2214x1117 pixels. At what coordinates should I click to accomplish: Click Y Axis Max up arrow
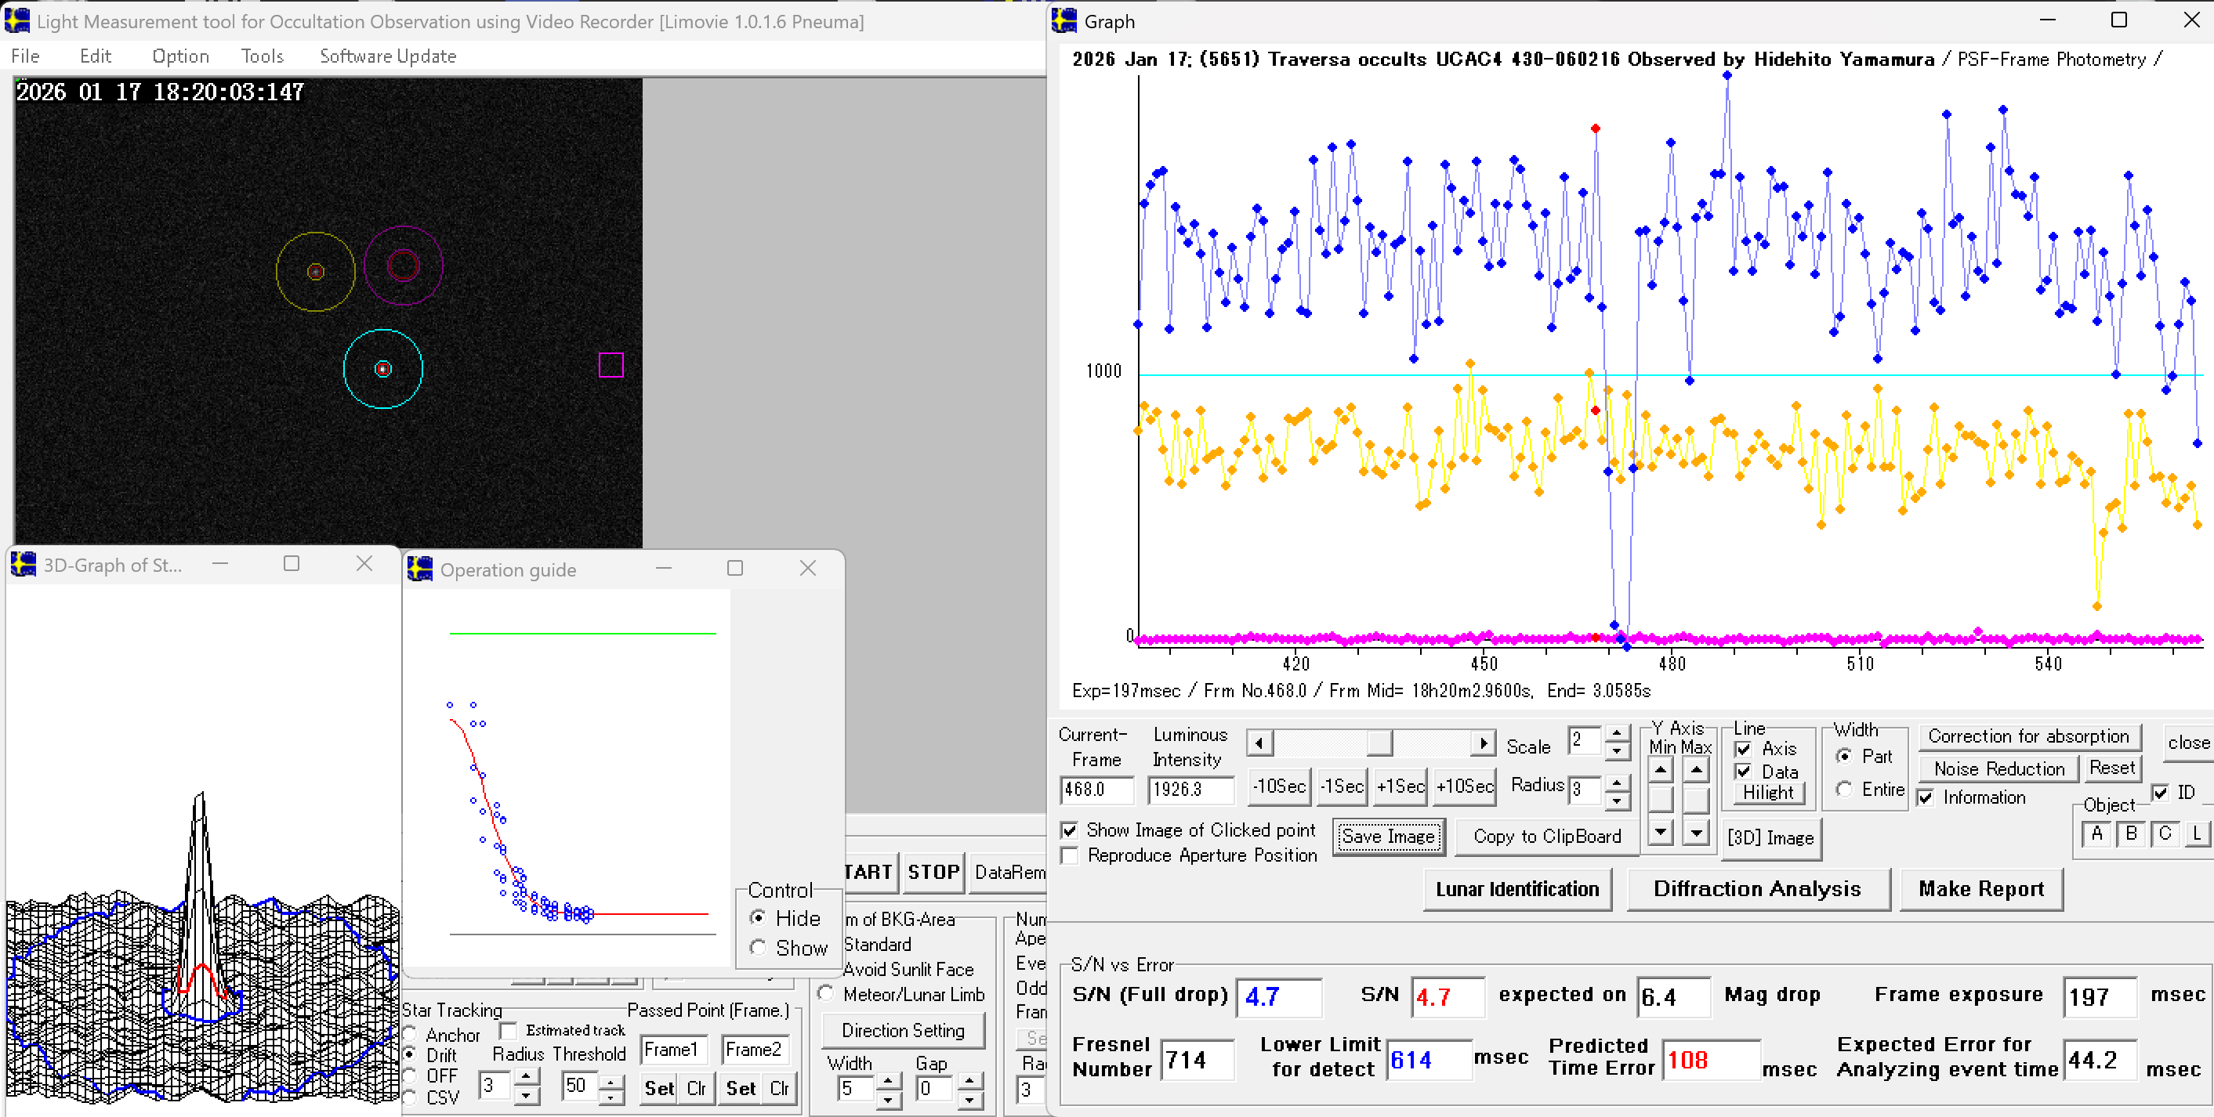tap(1696, 770)
